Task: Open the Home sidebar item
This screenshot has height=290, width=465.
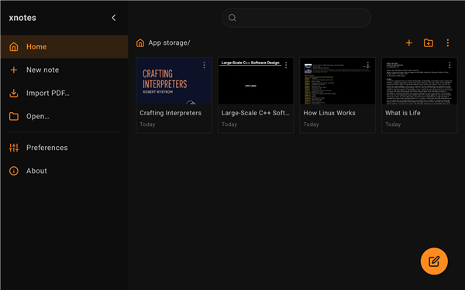Action: pyautogui.click(x=64, y=46)
